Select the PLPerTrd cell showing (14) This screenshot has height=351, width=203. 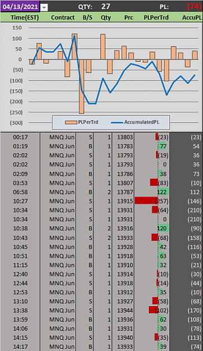click(152, 283)
